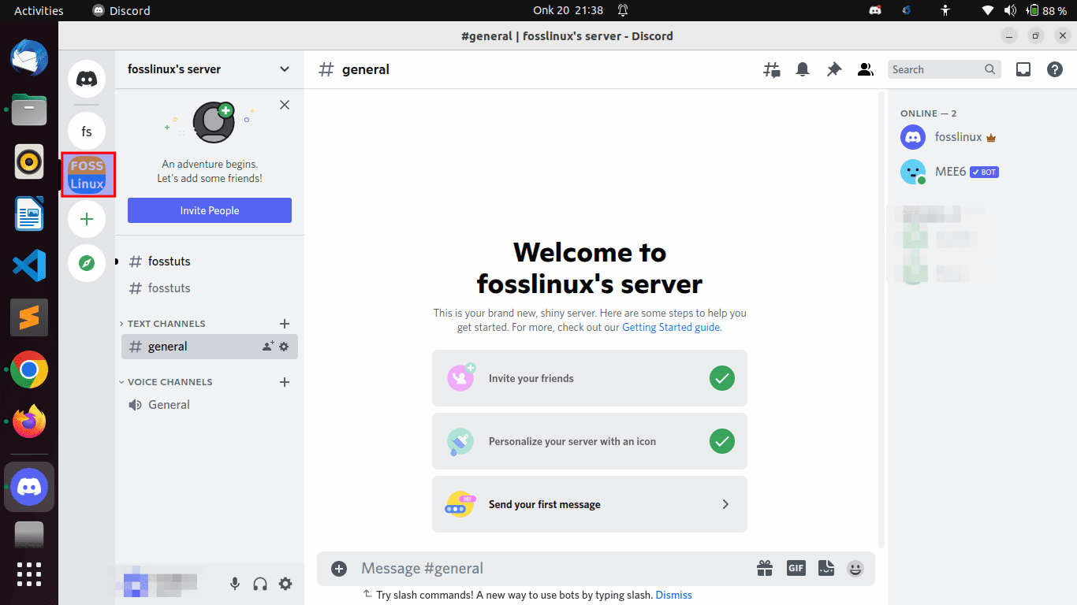Join the General voice channel
The width and height of the screenshot is (1077, 605).
coord(210,405)
